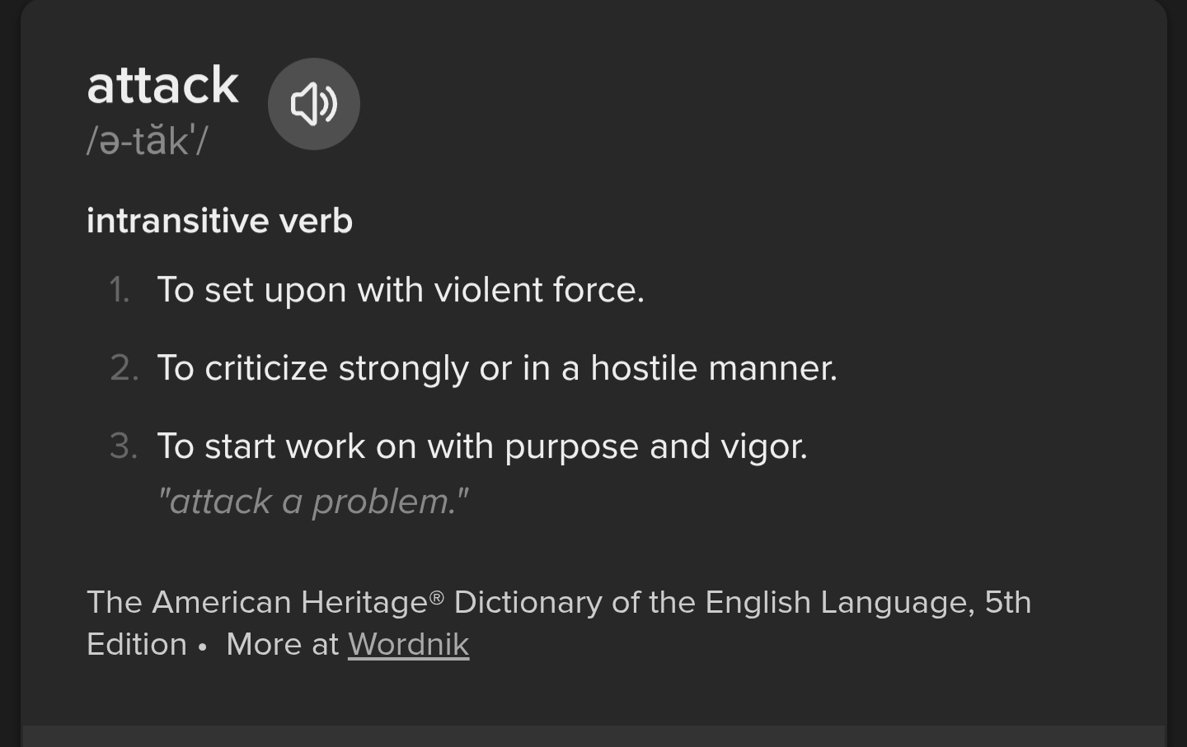
Task: Click the word "Edition" in the source line
Action: pos(137,644)
